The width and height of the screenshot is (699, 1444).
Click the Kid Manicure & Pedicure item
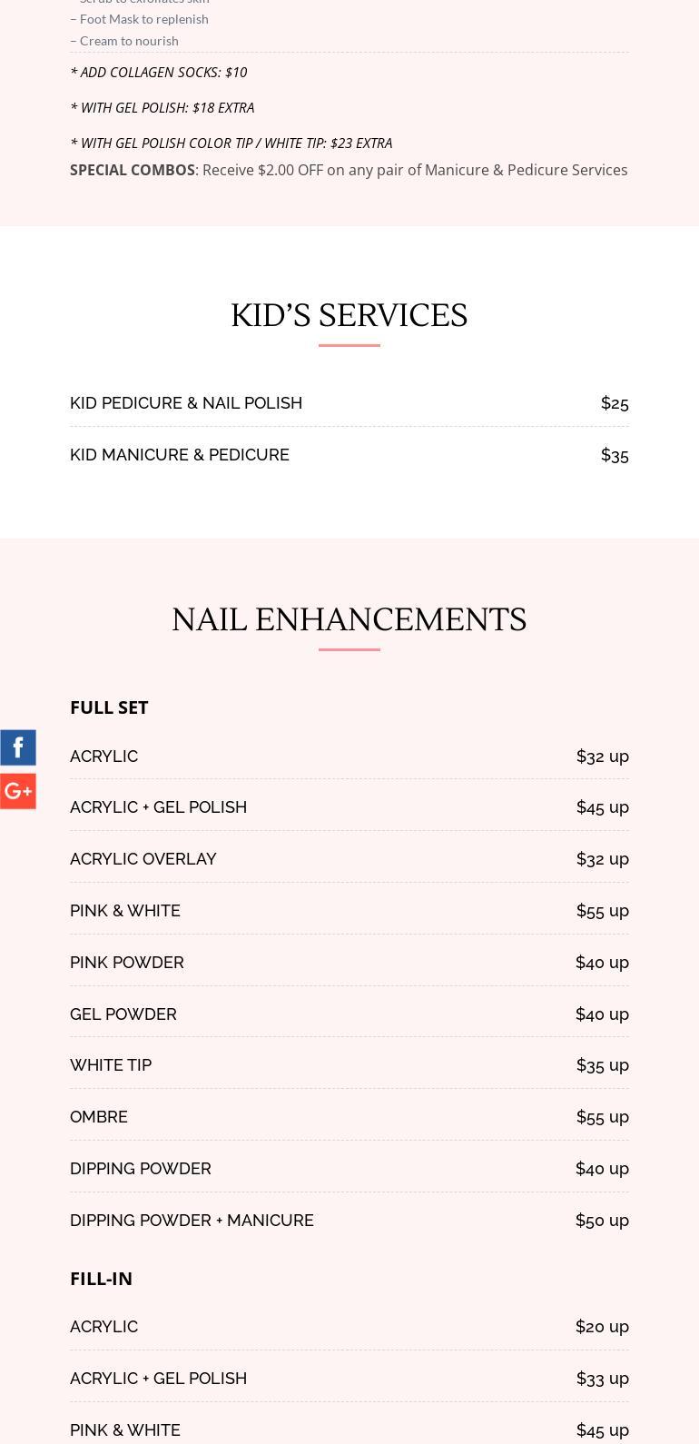[180, 454]
